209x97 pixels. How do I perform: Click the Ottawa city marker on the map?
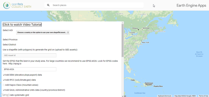click(x=138, y=30)
